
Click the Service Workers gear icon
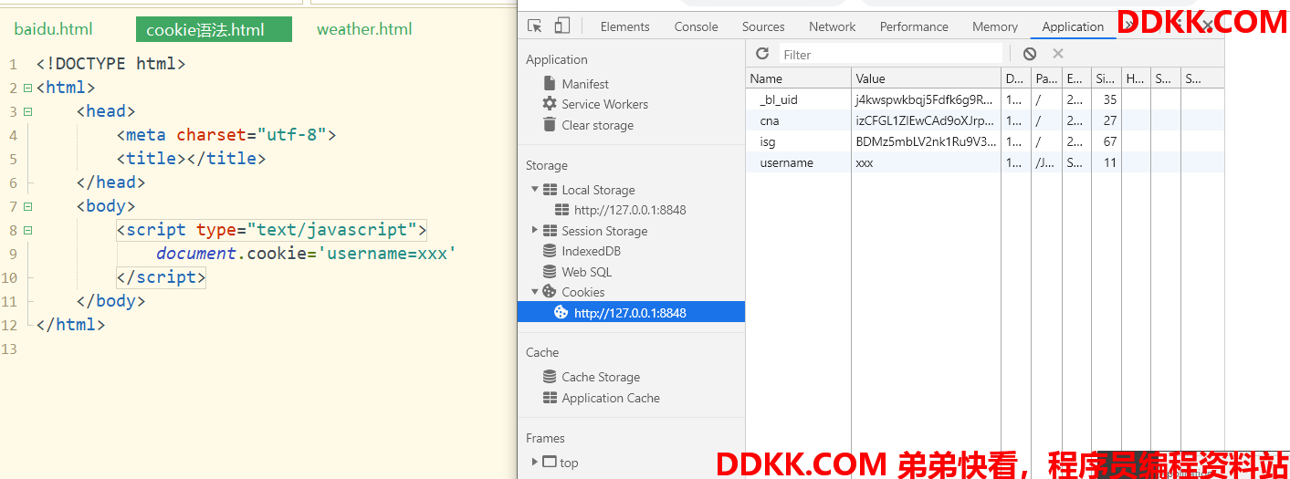(x=550, y=104)
